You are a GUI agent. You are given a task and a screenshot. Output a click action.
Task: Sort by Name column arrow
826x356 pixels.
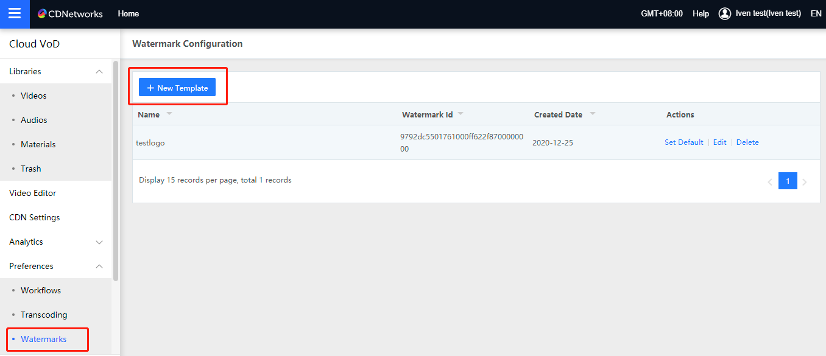(x=169, y=114)
